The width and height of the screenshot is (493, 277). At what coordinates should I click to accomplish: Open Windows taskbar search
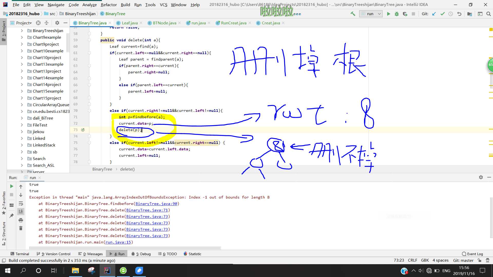coord(23,271)
